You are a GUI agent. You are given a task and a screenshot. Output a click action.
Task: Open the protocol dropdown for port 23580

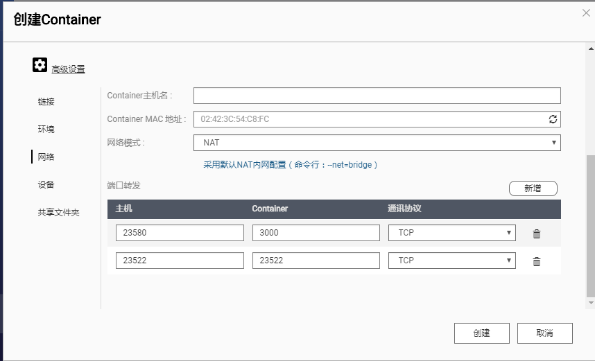[x=452, y=233]
